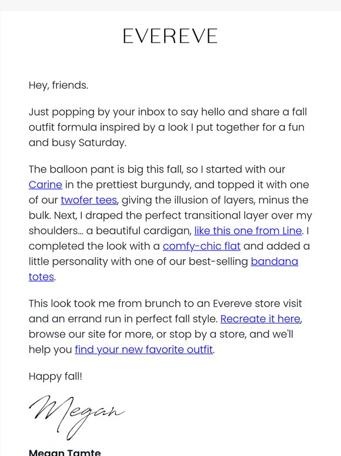Click the paragraph starting 'Just popping by'

coord(168,127)
